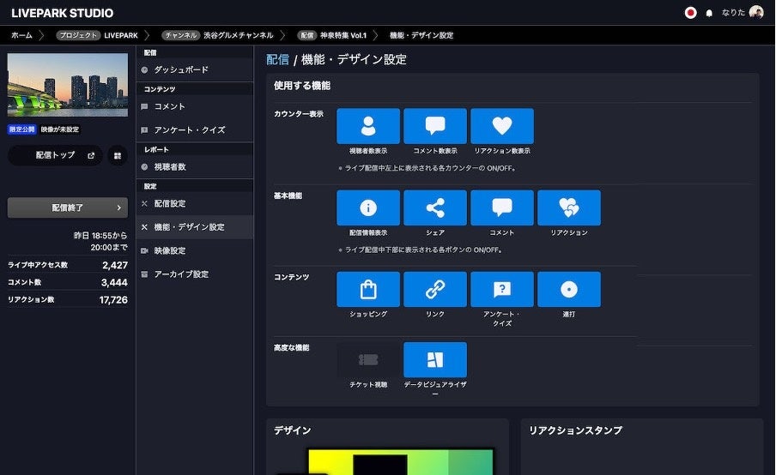Enable the チケット視聴 ticket tile
776x475 pixels.
(368, 360)
